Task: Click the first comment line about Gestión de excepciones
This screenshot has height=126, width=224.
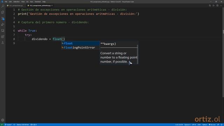Action: tap(72, 10)
